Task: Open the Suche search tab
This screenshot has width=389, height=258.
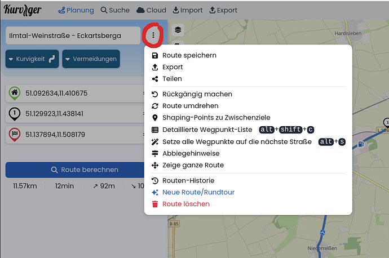Action: point(115,10)
